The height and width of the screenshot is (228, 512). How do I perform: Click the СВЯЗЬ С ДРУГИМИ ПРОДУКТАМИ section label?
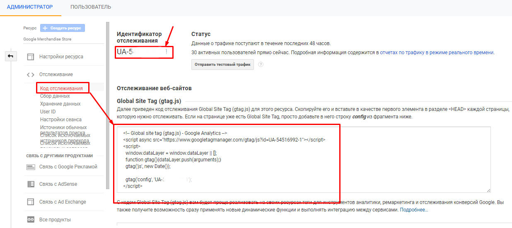[x=59, y=156]
